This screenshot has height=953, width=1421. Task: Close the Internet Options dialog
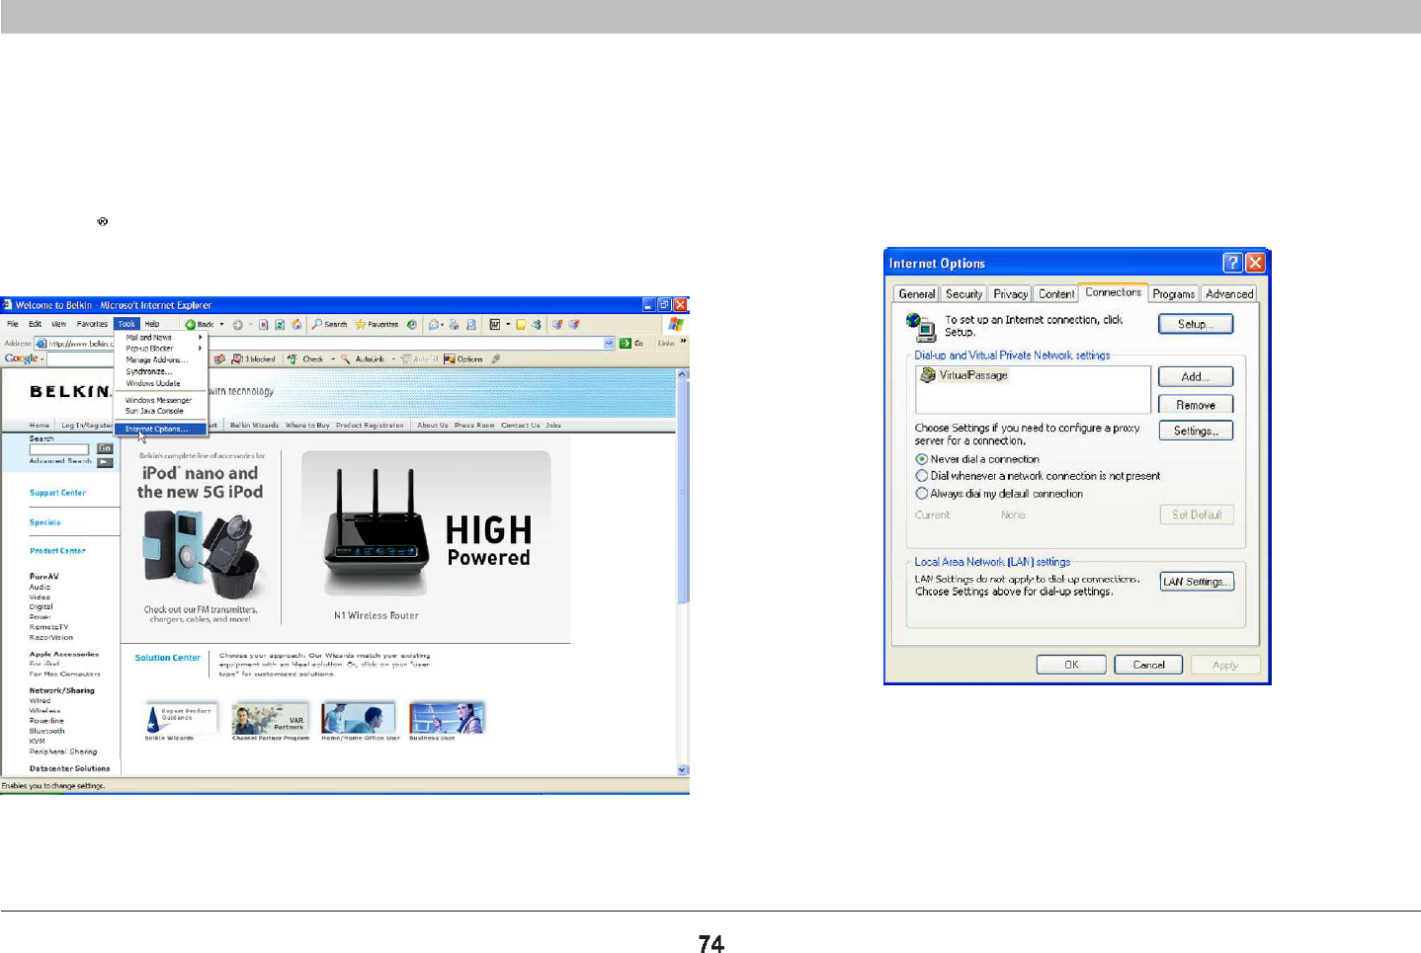pos(1255,263)
